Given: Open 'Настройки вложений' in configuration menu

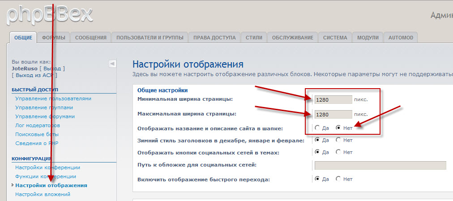Looking at the screenshot, I should (x=43, y=194).
